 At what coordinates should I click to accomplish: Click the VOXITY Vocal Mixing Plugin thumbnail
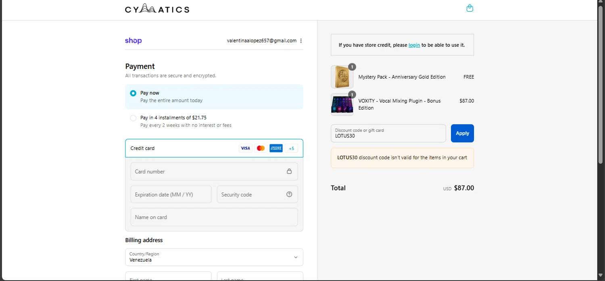tap(342, 104)
